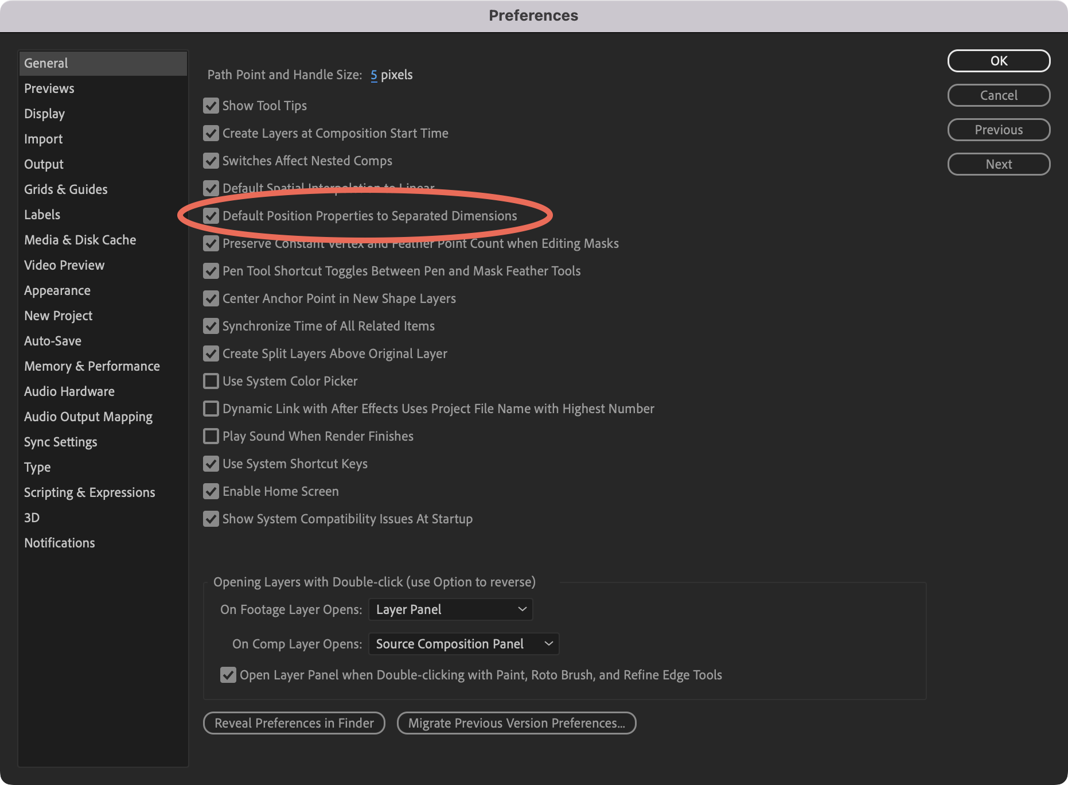Select Memory & Performance in the sidebar

coord(92,366)
